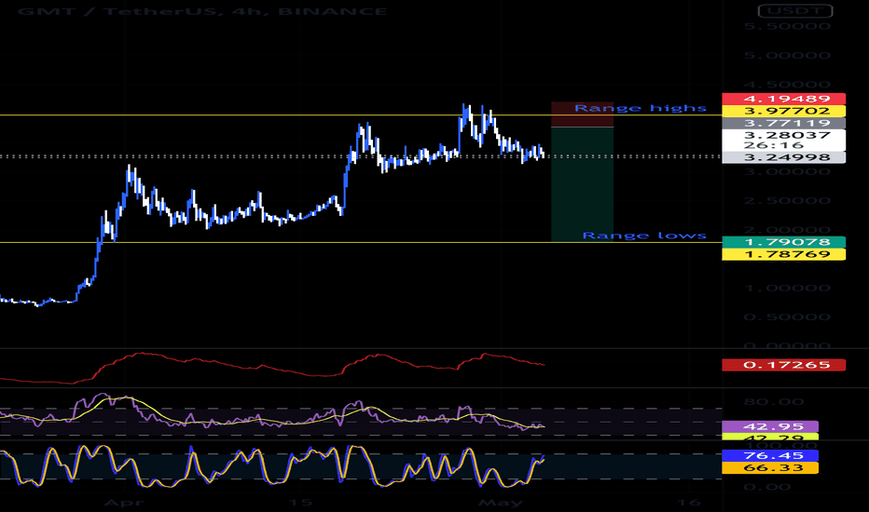Click the gray 3.77119 entry price label
This screenshot has height=512, width=869.
coord(783,124)
